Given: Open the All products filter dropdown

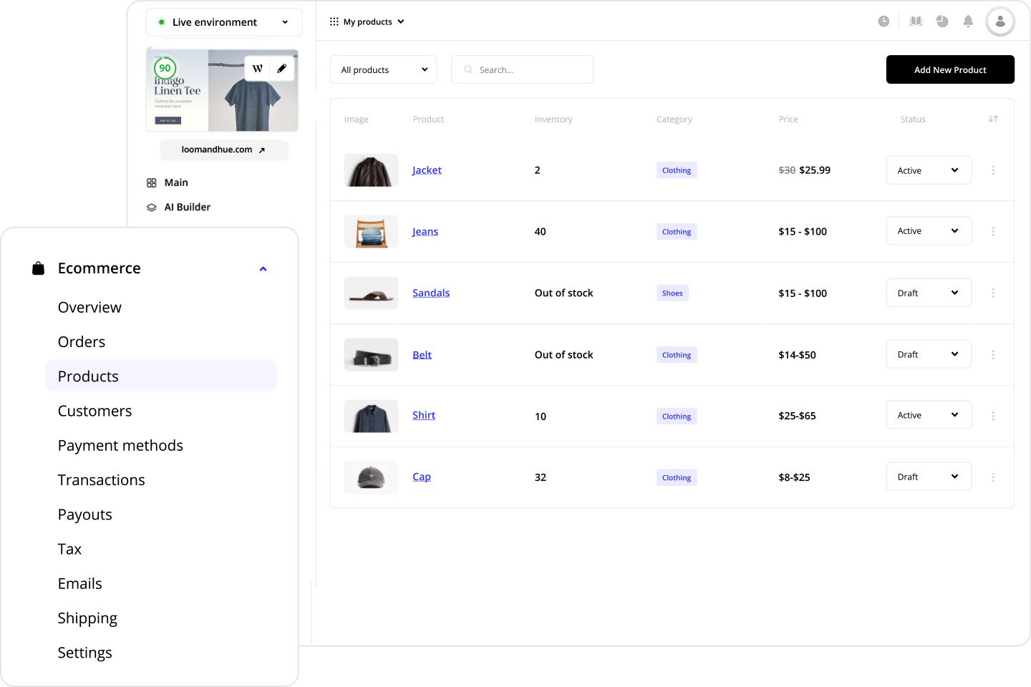Looking at the screenshot, I should point(383,69).
